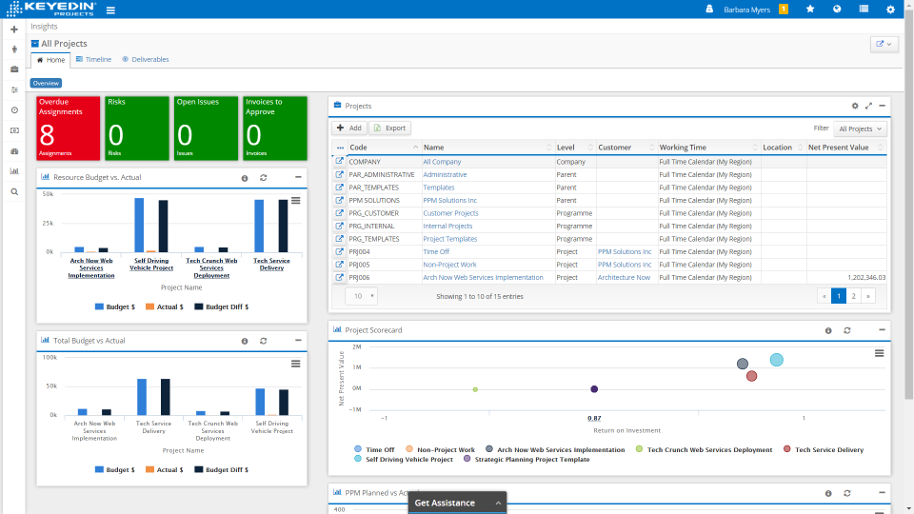Open the search icon in sidebar
This screenshot has width=914, height=514.
14,191
